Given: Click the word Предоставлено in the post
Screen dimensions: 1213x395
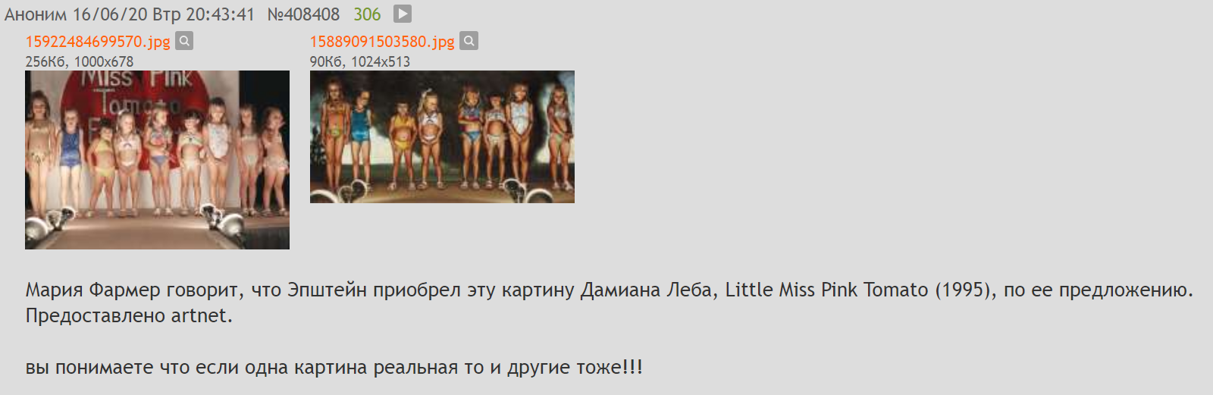Looking at the screenshot, I should (x=96, y=315).
